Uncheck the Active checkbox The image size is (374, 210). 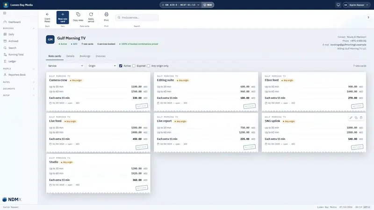point(121,66)
